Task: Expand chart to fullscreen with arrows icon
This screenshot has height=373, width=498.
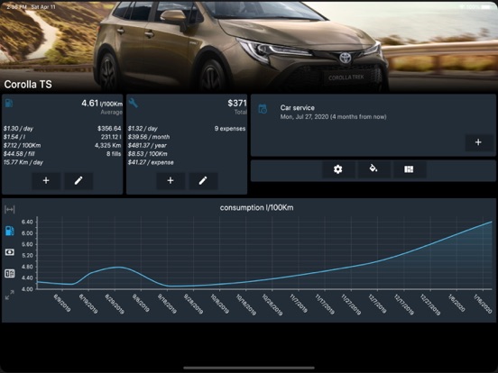Action: 10,295
